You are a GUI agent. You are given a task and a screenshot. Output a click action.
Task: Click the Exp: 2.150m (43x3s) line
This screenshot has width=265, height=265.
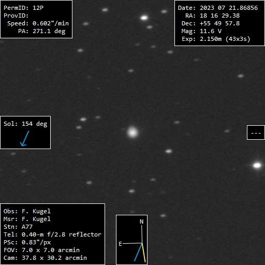pyautogui.click(x=216, y=39)
